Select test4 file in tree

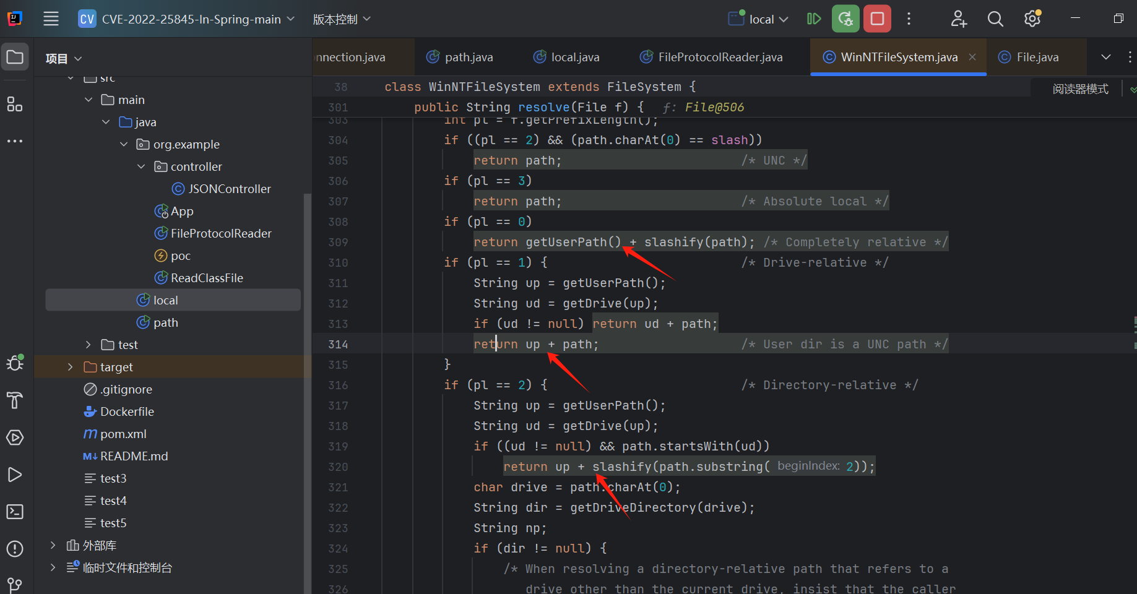[x=105, y=501]
